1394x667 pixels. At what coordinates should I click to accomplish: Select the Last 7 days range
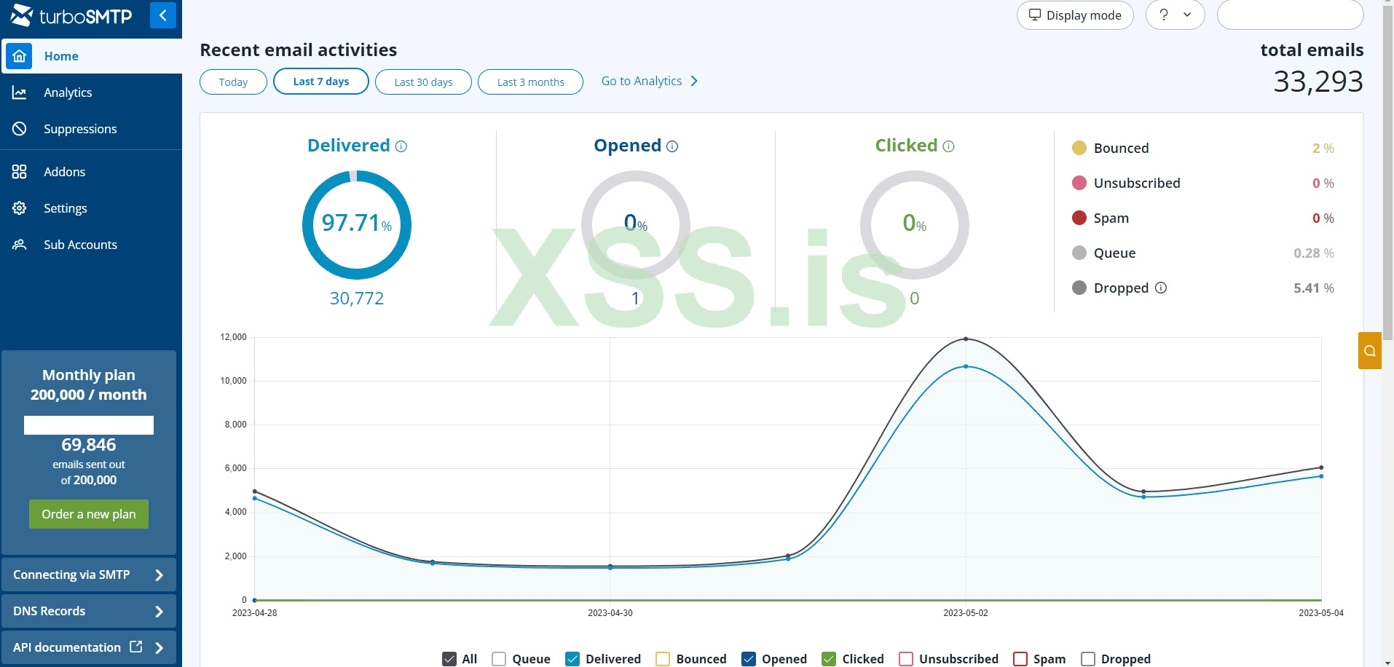pyautogui.click(x=321, y=81)
